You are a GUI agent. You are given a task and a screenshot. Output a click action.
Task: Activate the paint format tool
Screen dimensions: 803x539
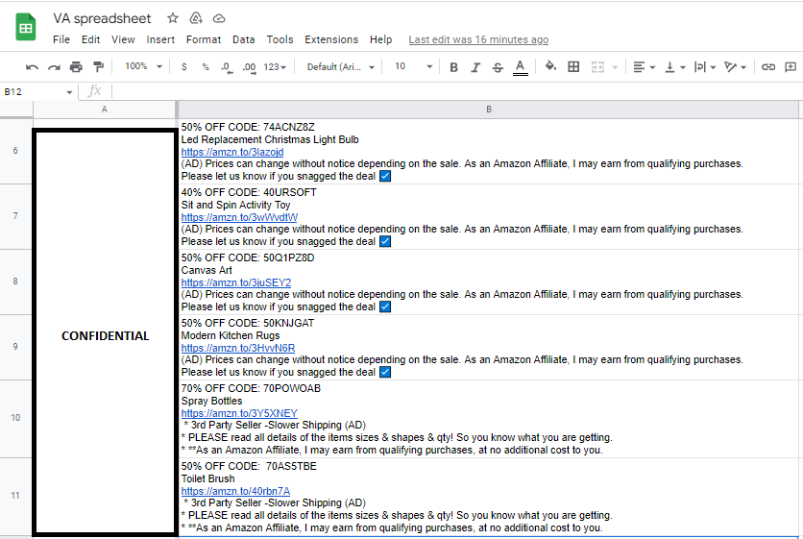[98, 66]
